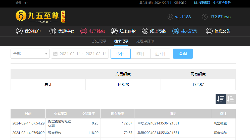Click the 购宝钱包 remark in 118.00 row
250x140 pixels.
tap(220, 133)
